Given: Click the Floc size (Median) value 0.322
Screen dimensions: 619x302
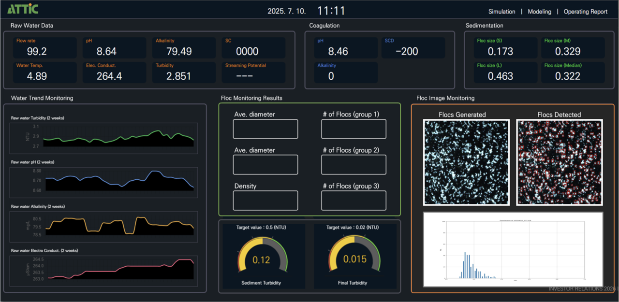Looking at the screenshot, I should 568,76.
